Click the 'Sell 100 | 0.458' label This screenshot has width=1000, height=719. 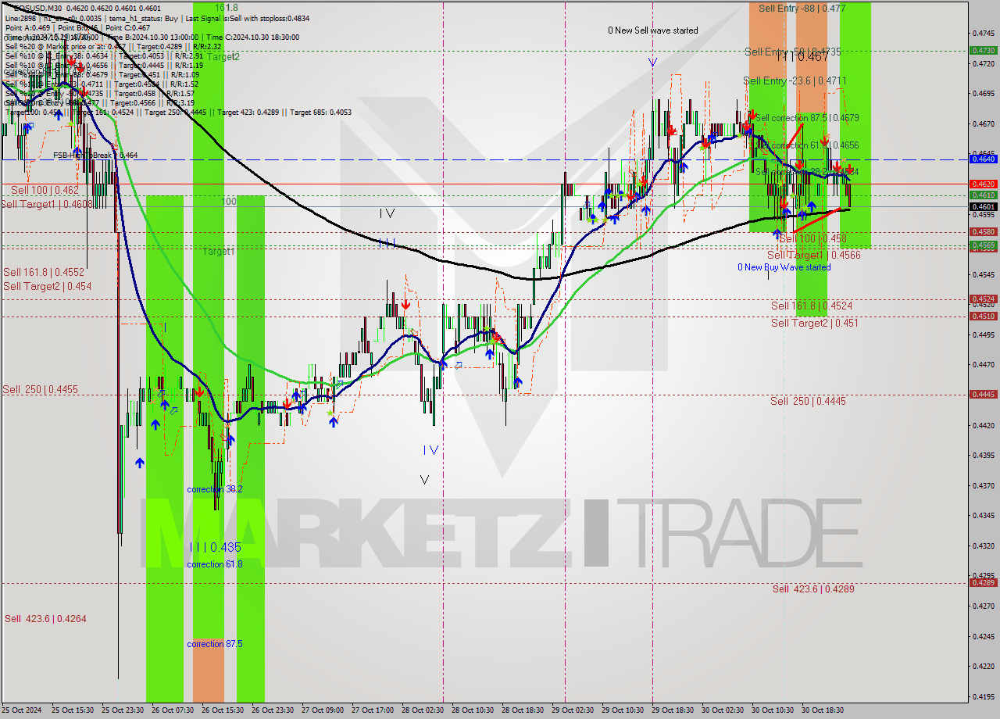(812, 238)
